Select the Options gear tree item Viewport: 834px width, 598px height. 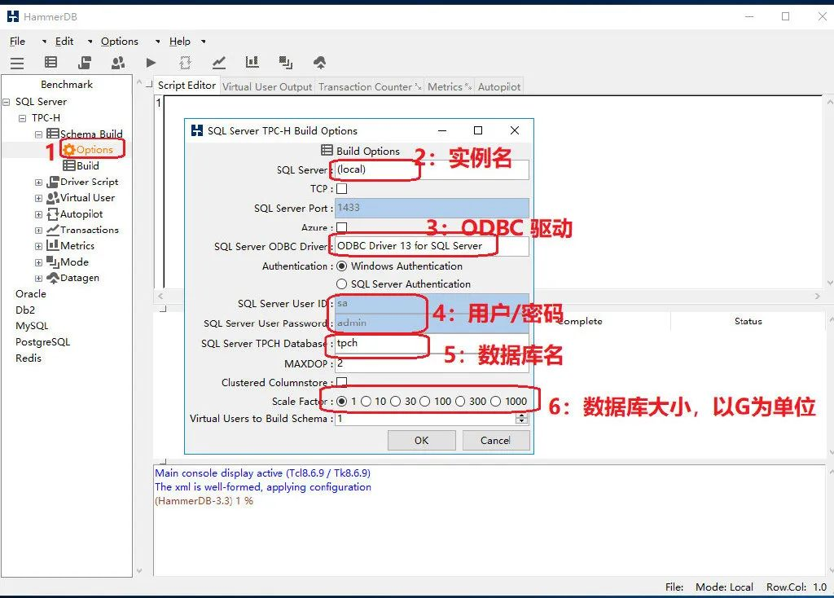(88, 150)
